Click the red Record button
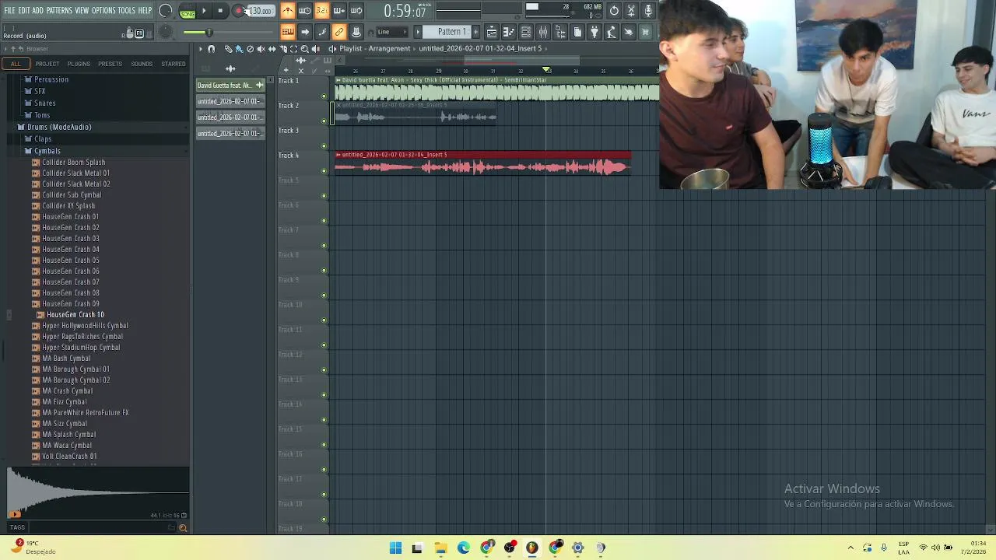 (239, 11)
